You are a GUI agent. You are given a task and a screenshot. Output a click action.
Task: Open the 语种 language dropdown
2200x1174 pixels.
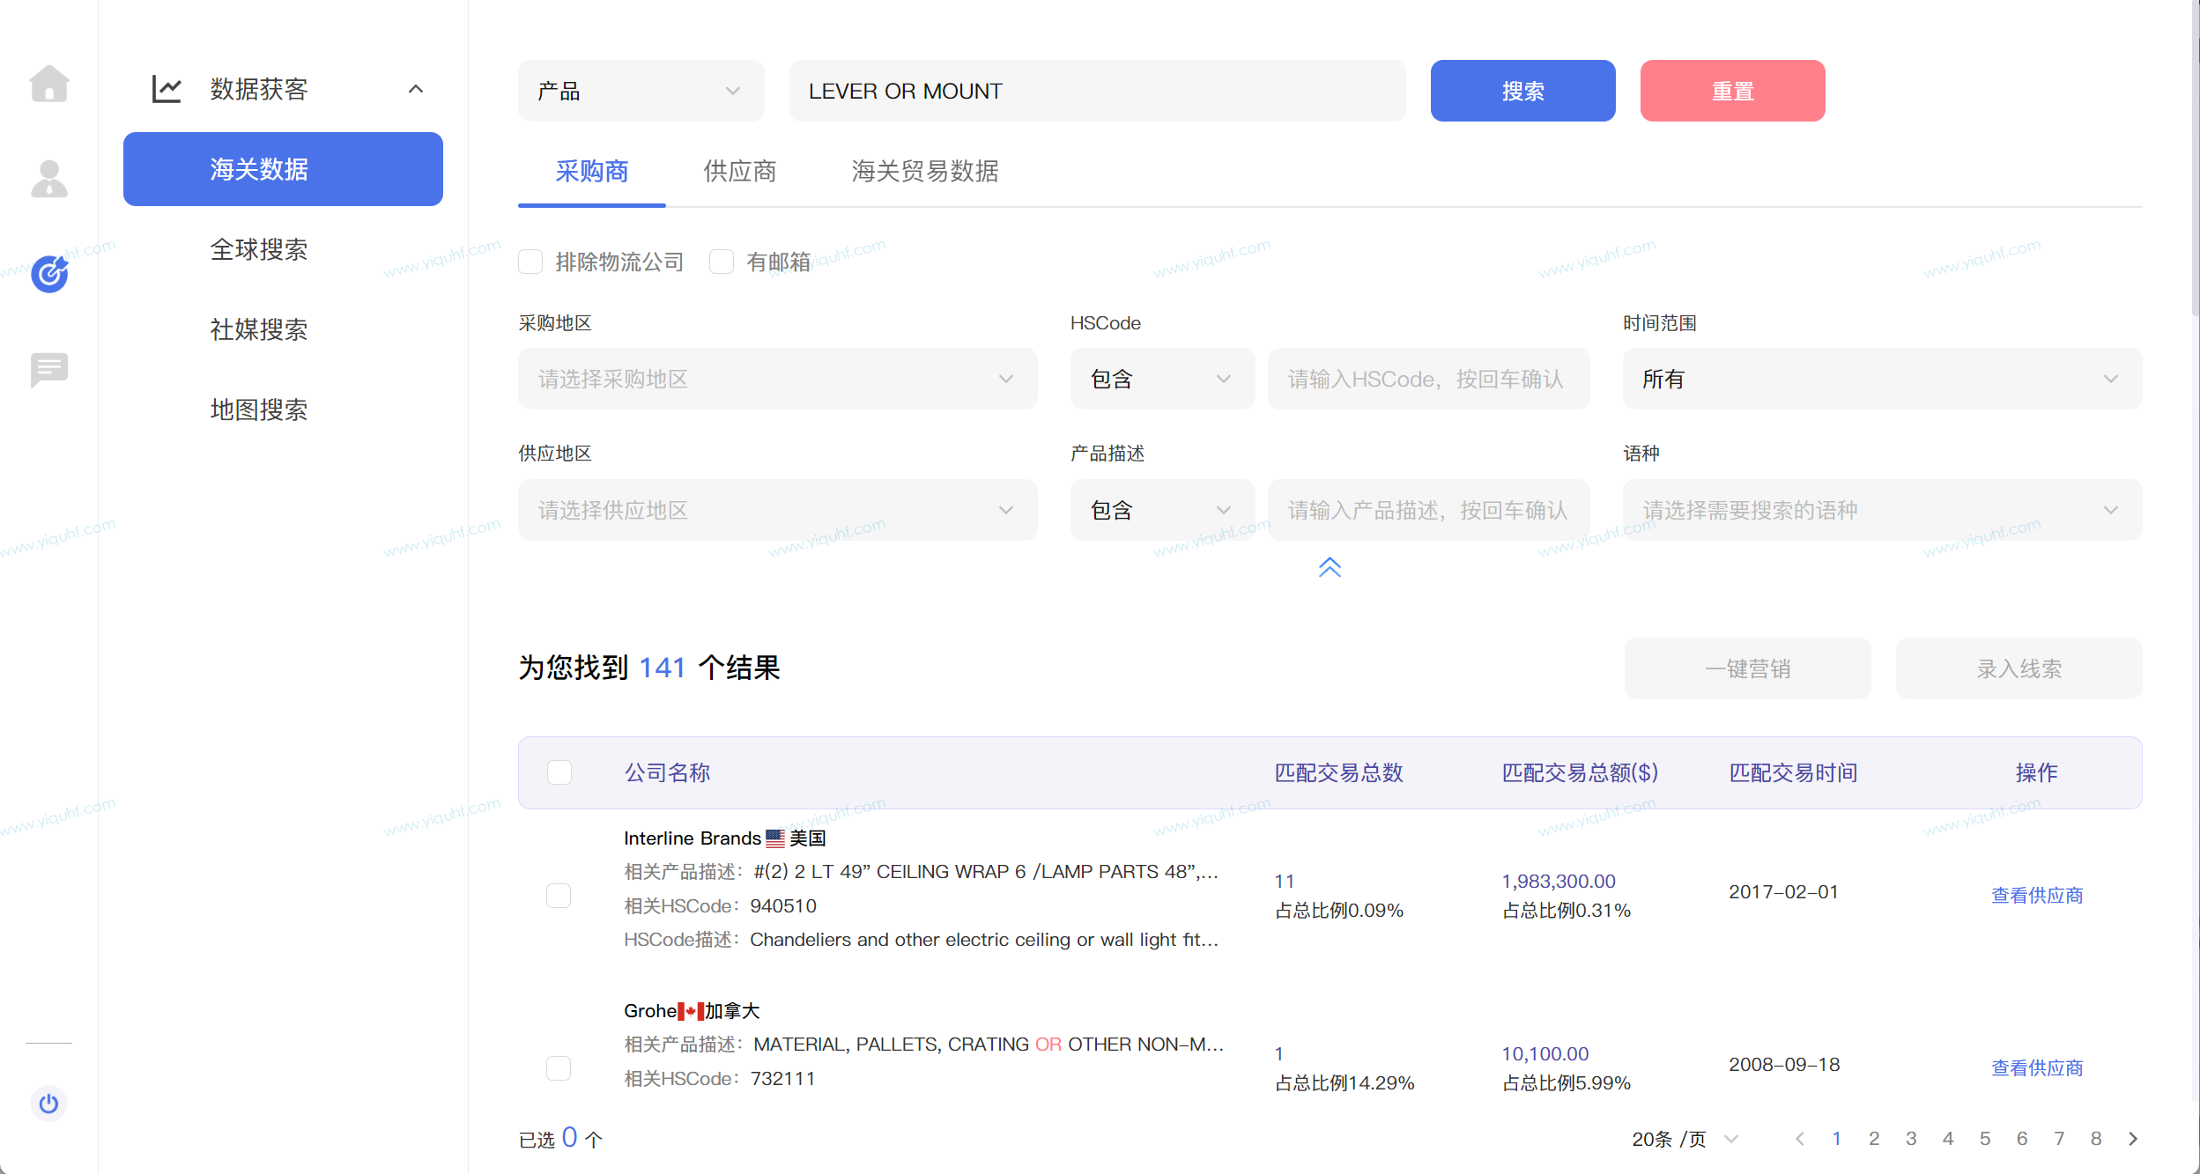coord(1883,510)
